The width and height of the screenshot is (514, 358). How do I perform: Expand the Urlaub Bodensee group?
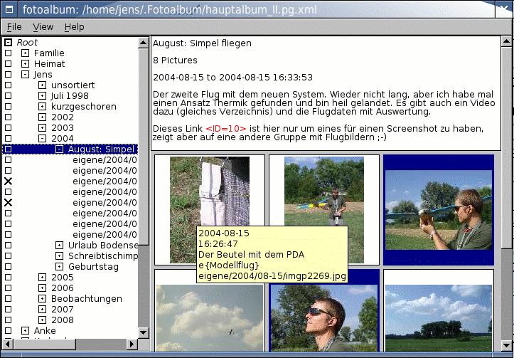(59, 246)
